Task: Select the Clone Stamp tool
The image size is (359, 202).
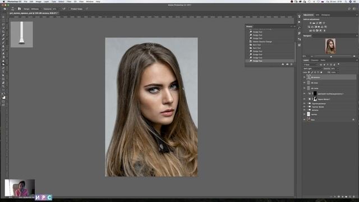Action: click(3, 46)
